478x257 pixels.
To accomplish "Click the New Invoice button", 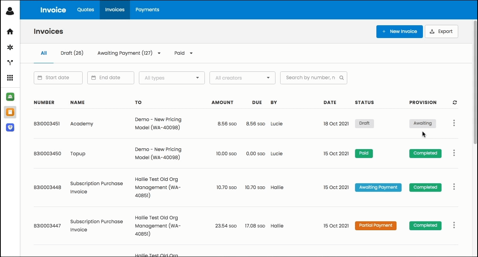I will click(400, 31).
